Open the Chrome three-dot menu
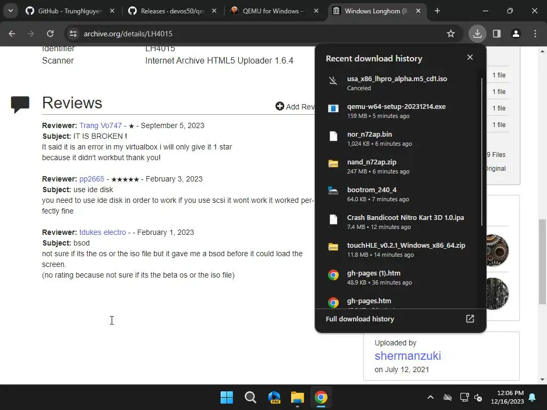 pos(535,34)
